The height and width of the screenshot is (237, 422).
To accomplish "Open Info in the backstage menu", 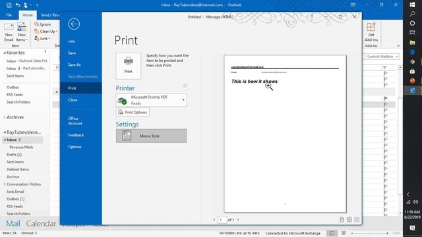I will [x=72, y=41].
